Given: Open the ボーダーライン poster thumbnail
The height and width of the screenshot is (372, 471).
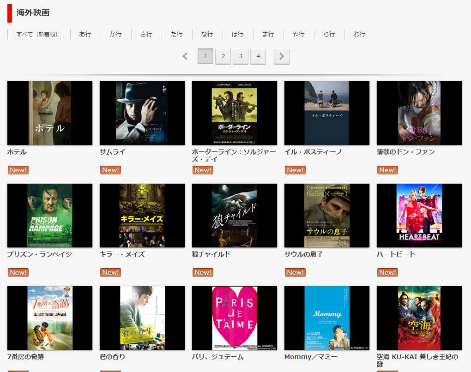Looking at the screenshot, I should (x=235, y=113).
